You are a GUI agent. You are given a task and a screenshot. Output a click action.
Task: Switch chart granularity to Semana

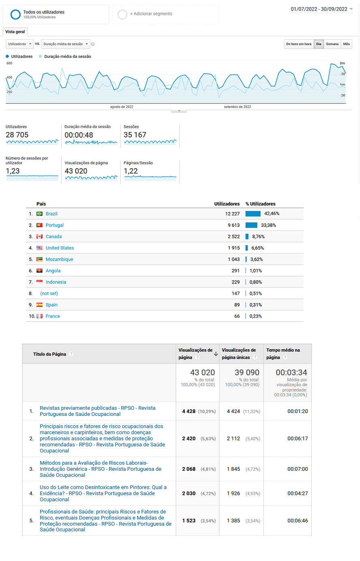332,44
